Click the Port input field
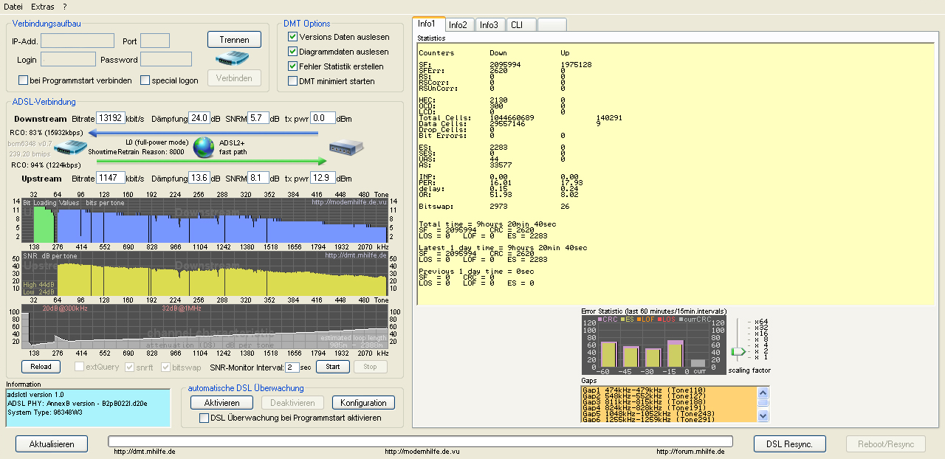The image size is (945, 459). click(155, 41)
